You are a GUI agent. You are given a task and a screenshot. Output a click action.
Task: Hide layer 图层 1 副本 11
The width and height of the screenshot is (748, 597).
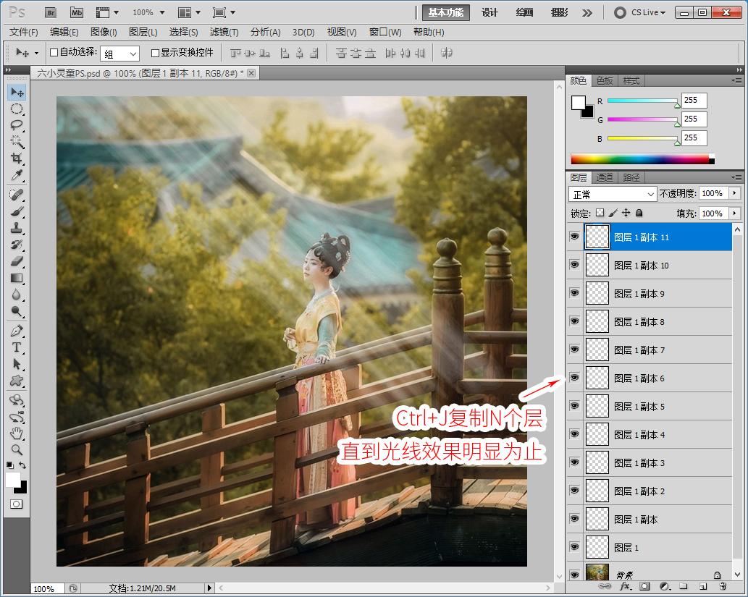(574, 237)
